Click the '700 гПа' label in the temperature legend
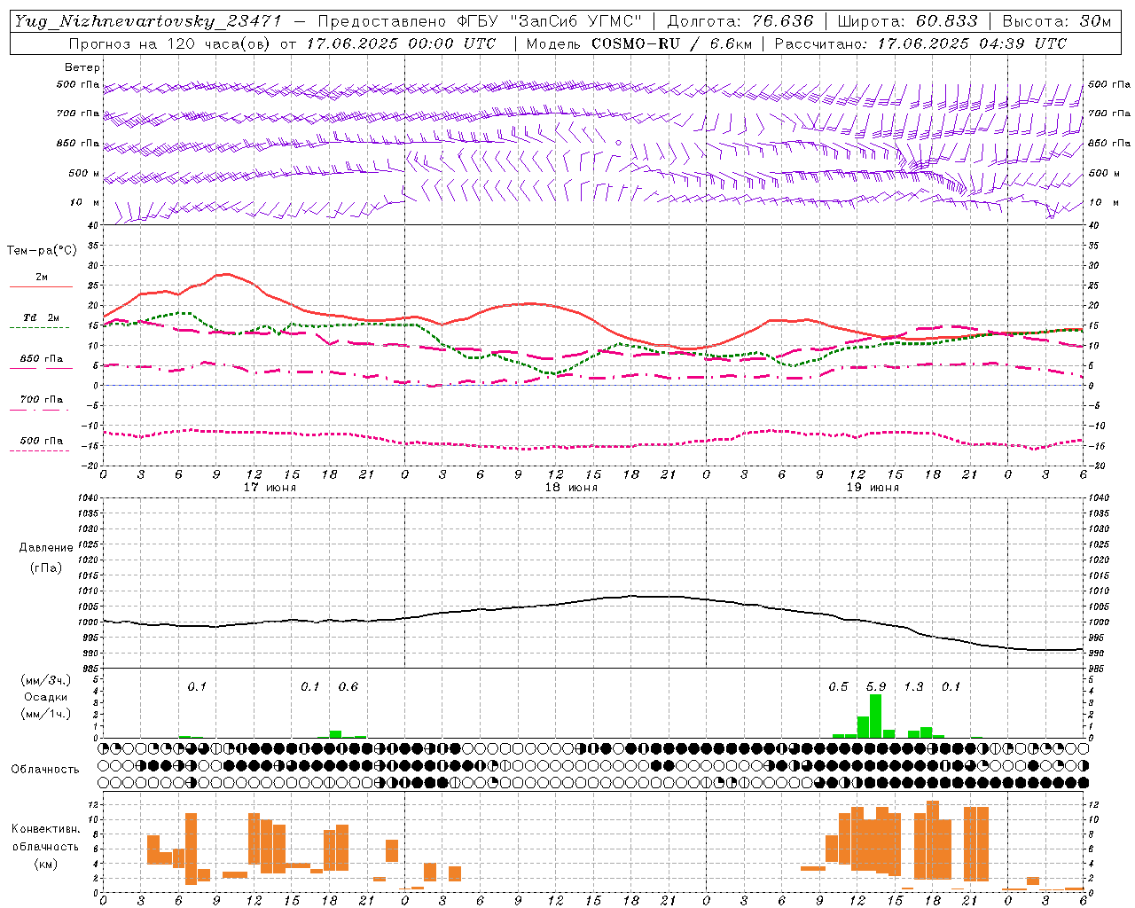 tap(42, 400)
